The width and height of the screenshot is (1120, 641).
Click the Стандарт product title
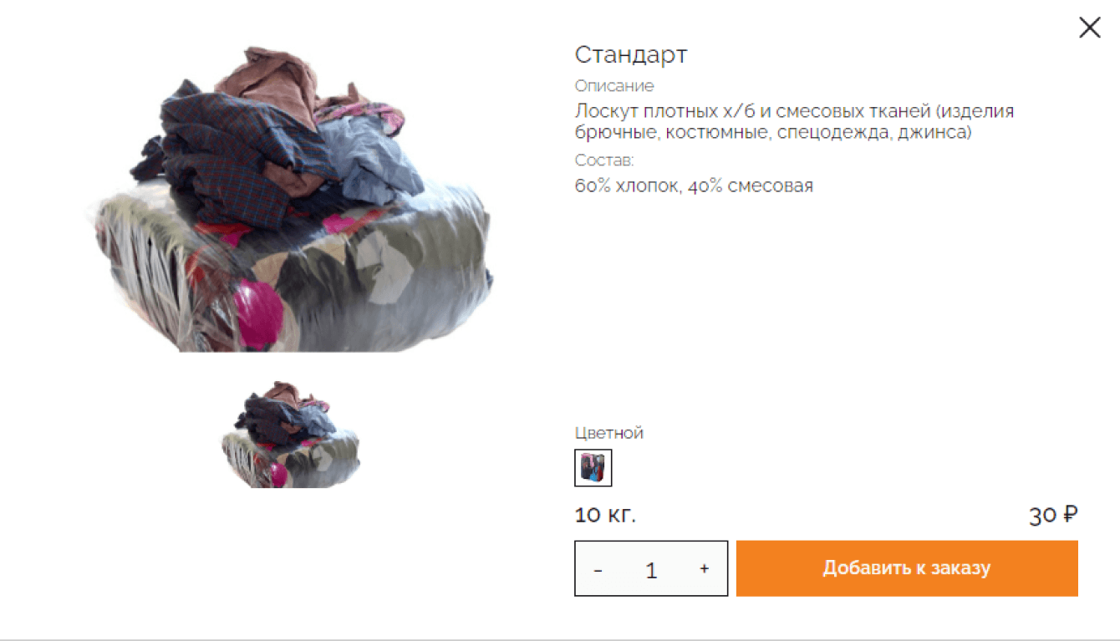click(631, 55)
